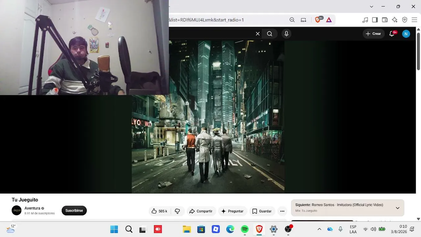Select the Brave browser taskbar icon
Viewport: 421px width, 237px height.
(x=259, y=229)
